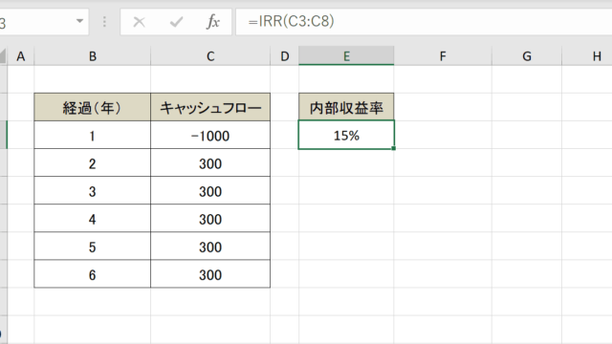Select column E header

pos(346,56)
